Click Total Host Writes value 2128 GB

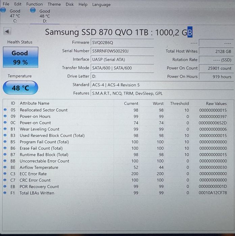(216, 52)
